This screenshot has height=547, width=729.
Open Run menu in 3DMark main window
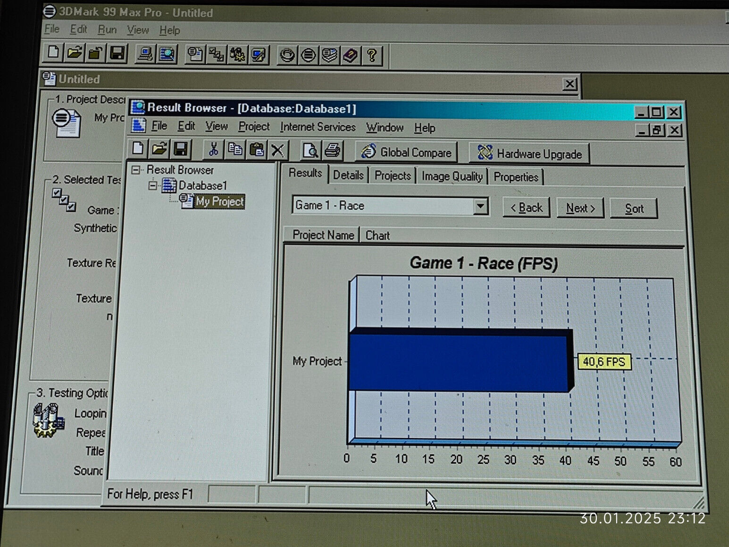(107, 30)
